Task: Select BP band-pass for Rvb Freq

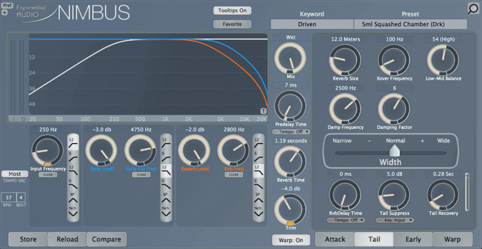Action: click(x=258, y=197)
